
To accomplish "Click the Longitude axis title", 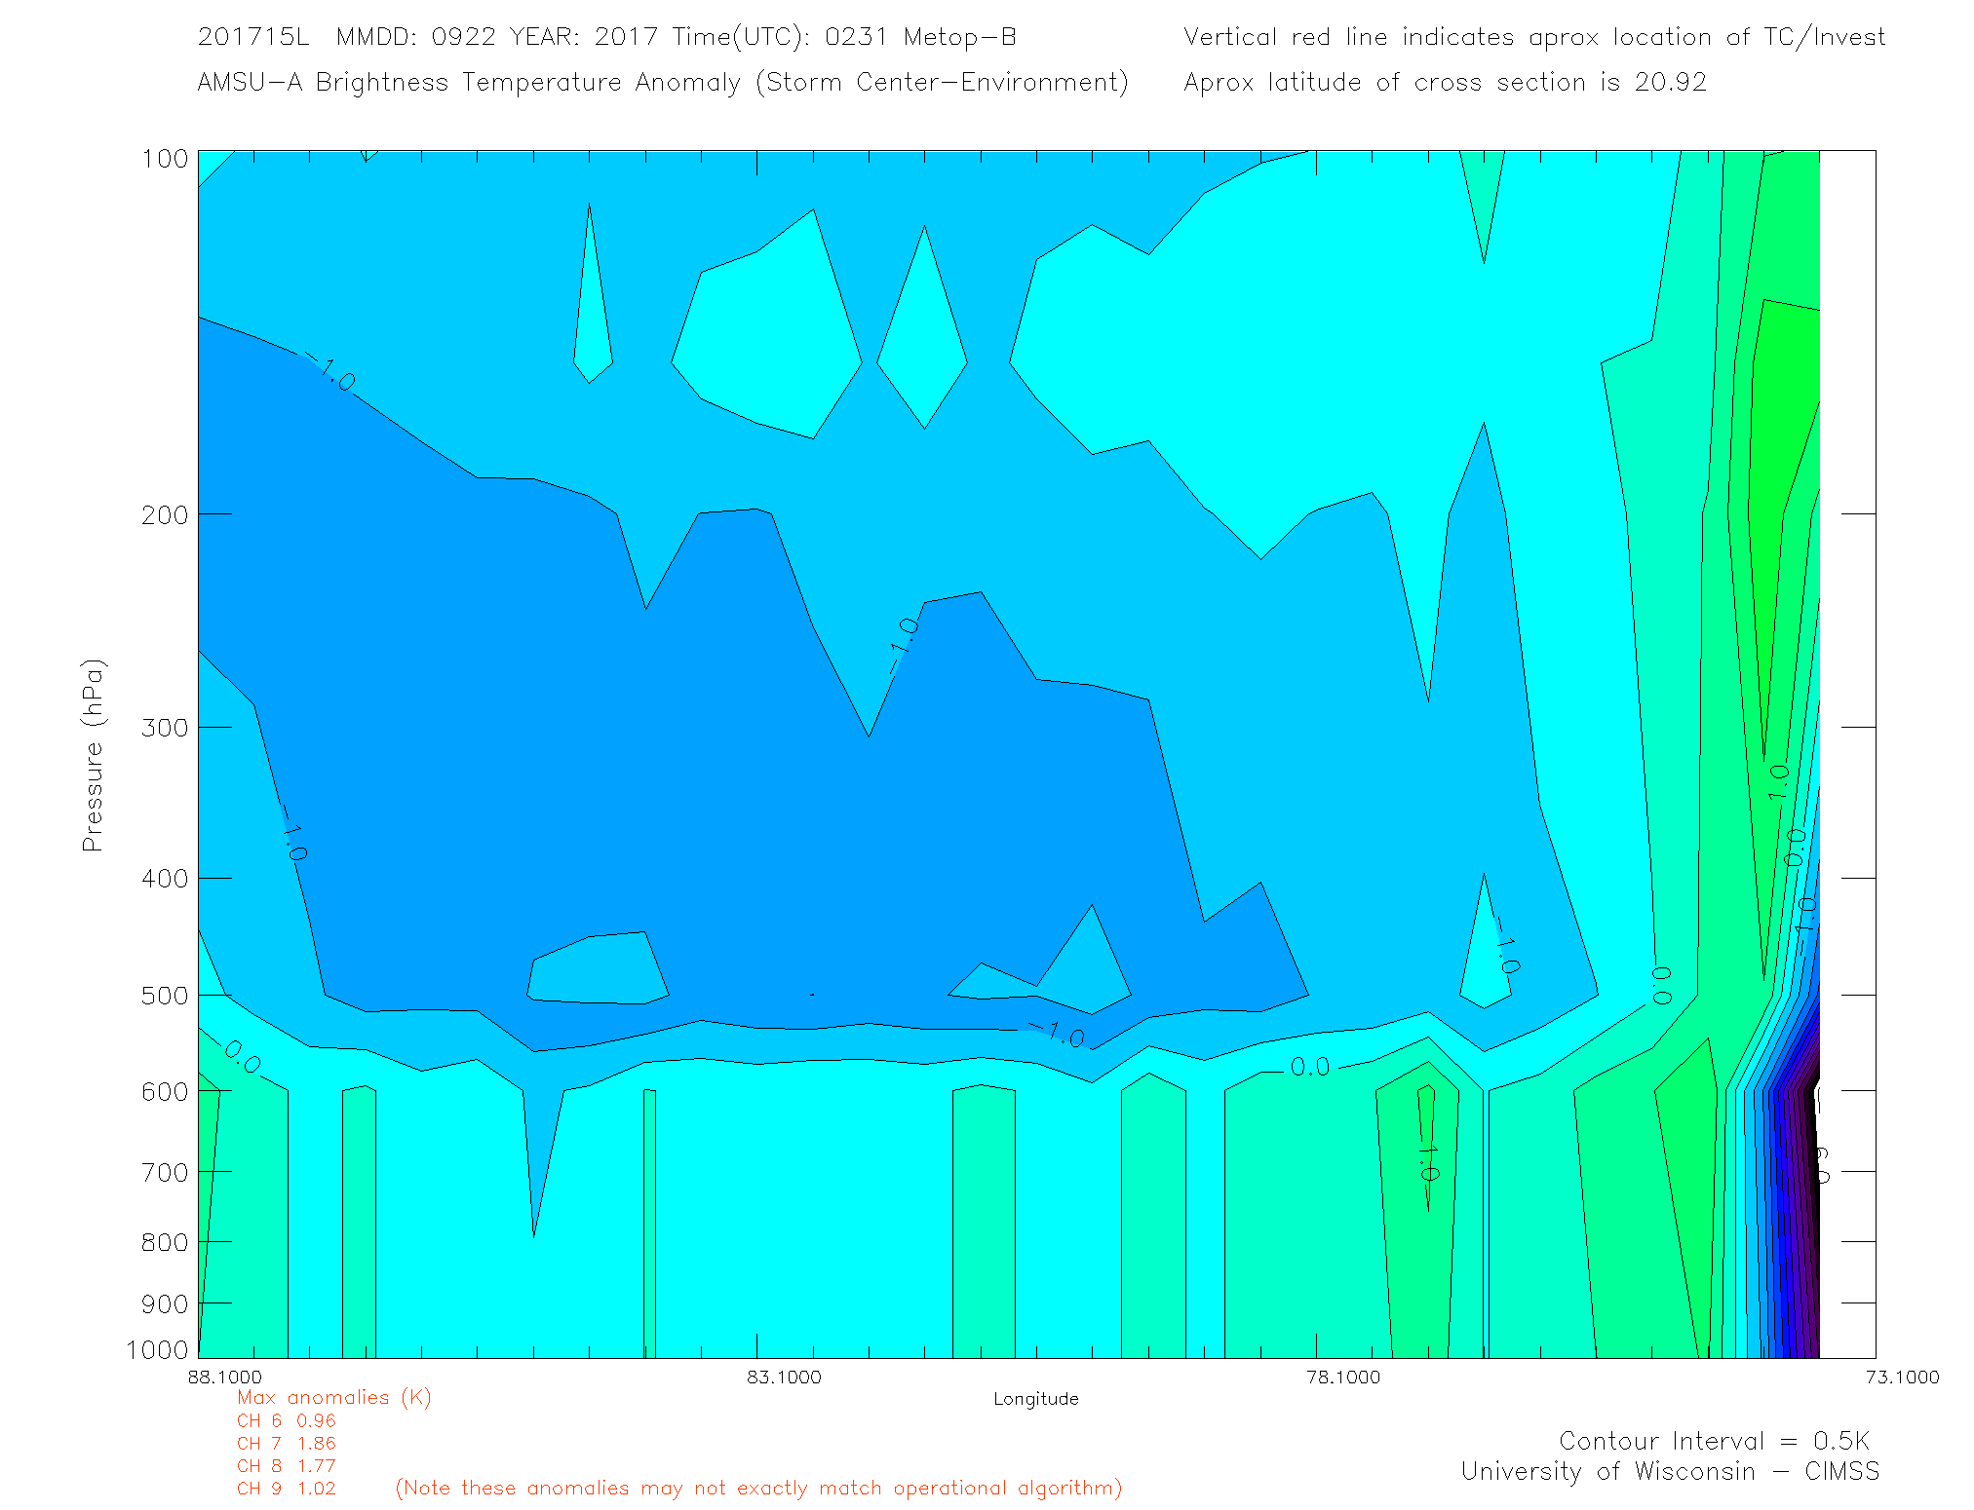I will click(1035, 1399).
